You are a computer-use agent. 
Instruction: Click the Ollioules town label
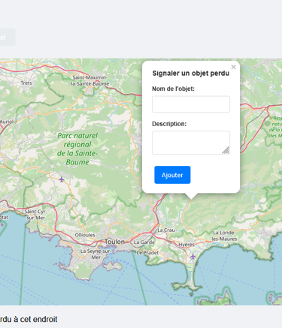pos(85,235)
